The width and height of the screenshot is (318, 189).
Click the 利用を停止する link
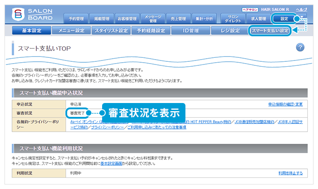pos(290,172)
